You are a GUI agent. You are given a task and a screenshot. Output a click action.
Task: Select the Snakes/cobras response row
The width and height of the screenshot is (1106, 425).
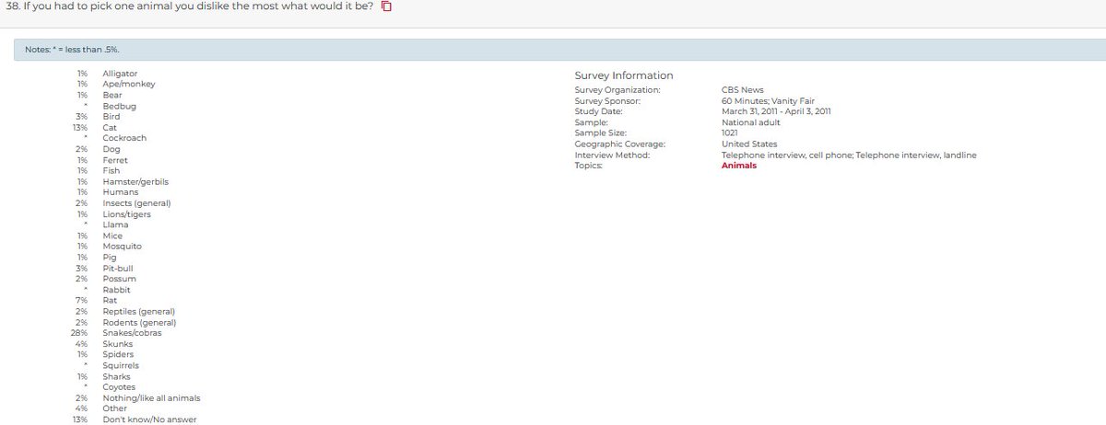point(115,333)
